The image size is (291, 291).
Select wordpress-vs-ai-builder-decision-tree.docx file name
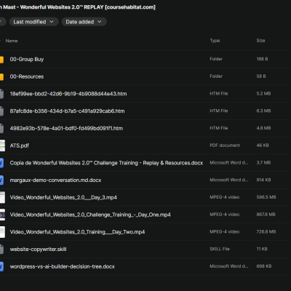click(x=62, y=266)
